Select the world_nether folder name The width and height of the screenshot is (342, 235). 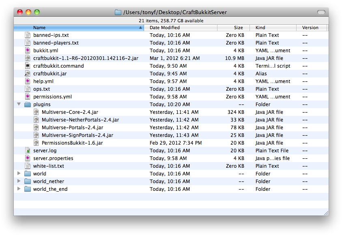[49, 182]
